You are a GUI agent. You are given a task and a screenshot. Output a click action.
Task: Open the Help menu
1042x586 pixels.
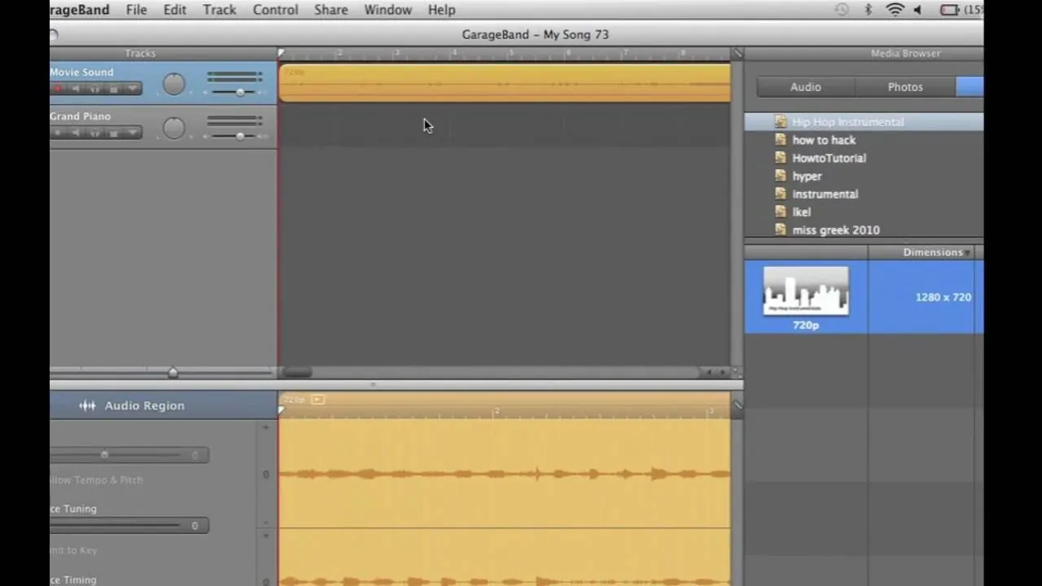(441, 10)
